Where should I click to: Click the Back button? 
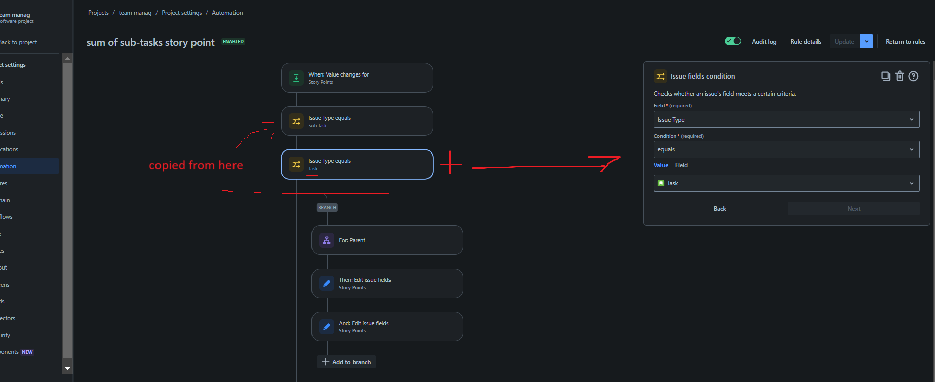click(720, 209)
